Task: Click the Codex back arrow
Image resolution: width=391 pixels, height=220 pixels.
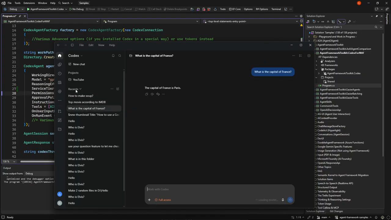Action: coord(58,45)
